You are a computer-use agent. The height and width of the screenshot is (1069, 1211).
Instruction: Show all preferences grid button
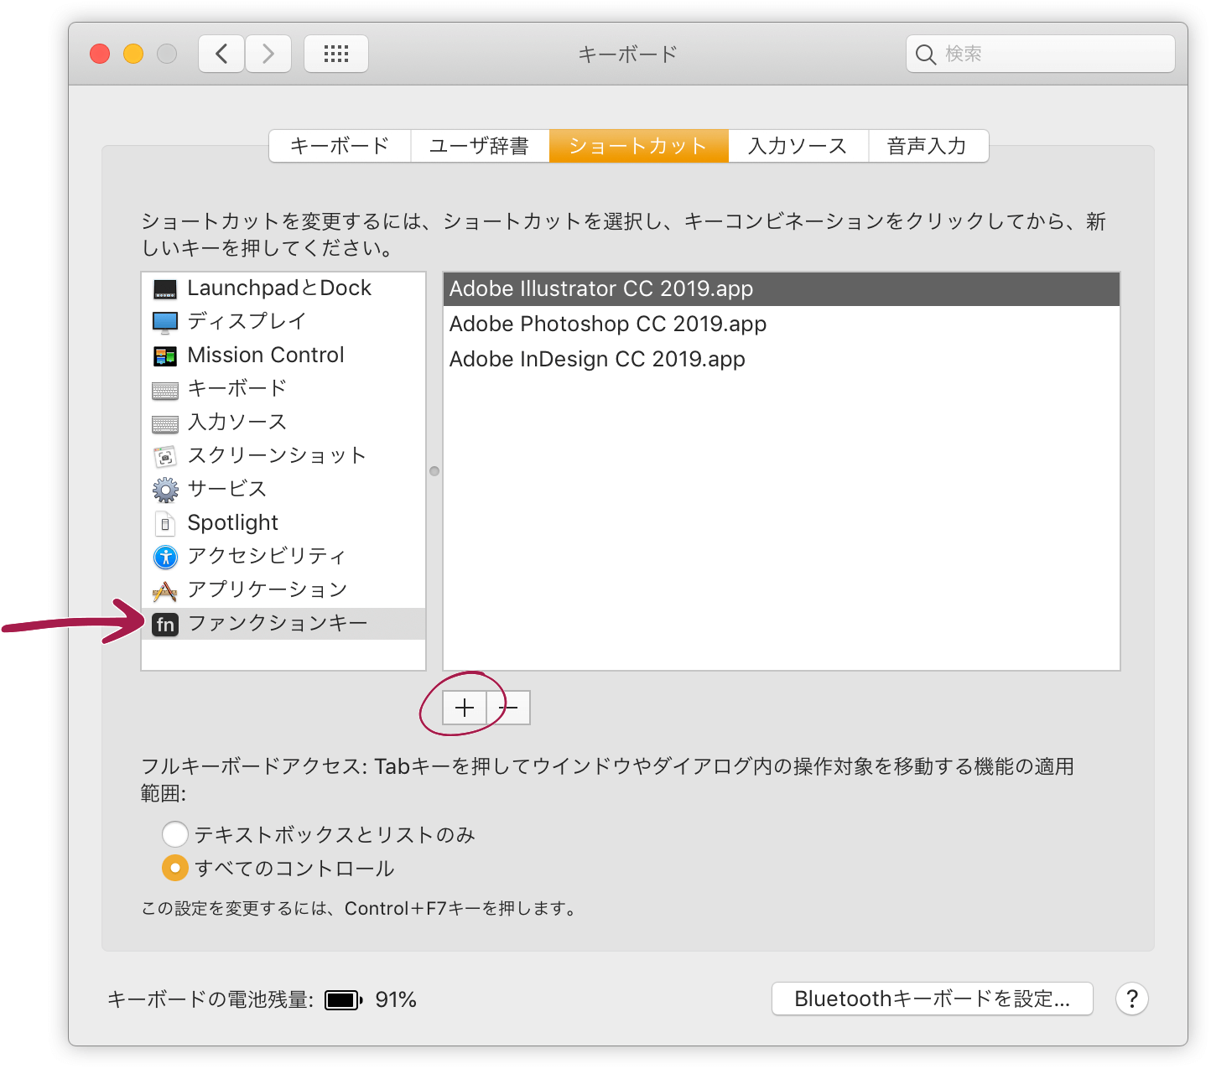click(x=336, y=54)
